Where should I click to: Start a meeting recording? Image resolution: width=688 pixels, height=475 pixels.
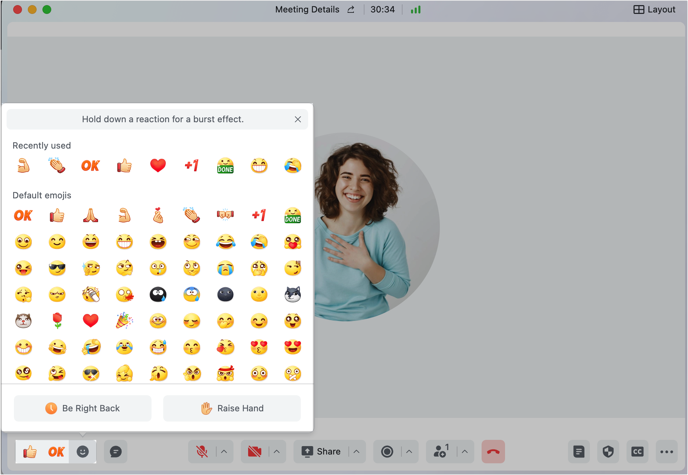pyautogui.click(x=388, y=452)
